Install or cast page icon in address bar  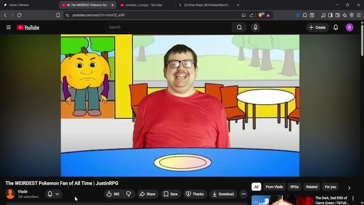tap(244, 15)
